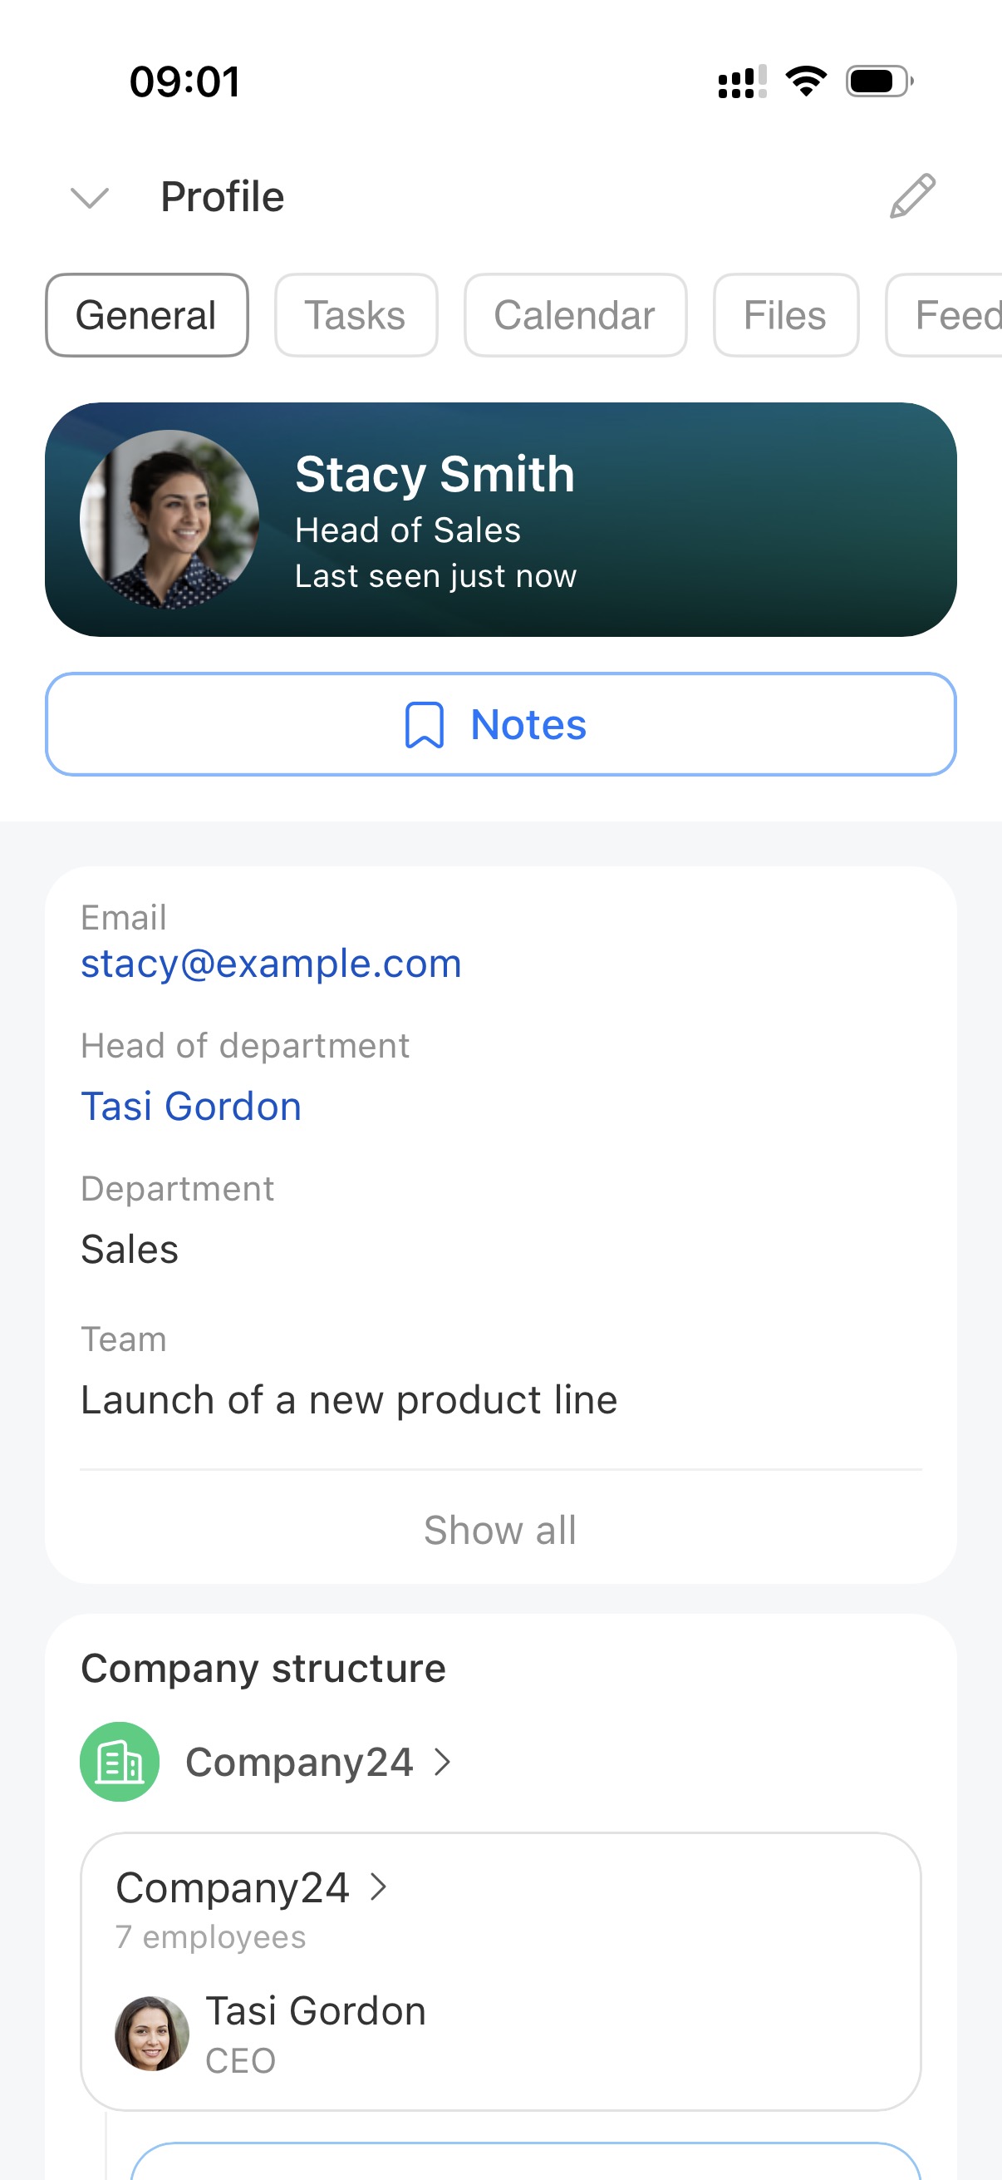Screen dimensions: 1002x2180
Task: Tap the pencil edit profile icon
Action: coord(912,196)
